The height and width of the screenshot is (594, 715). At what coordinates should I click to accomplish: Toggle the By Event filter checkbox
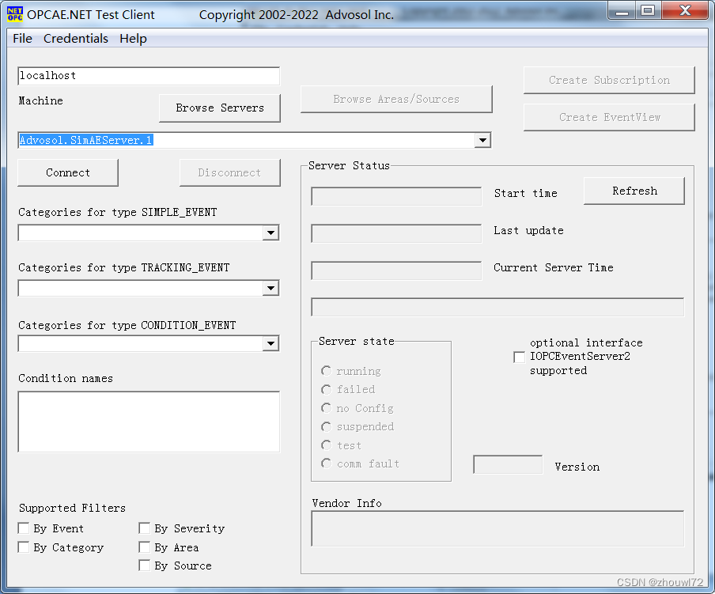tap(24, 528)
